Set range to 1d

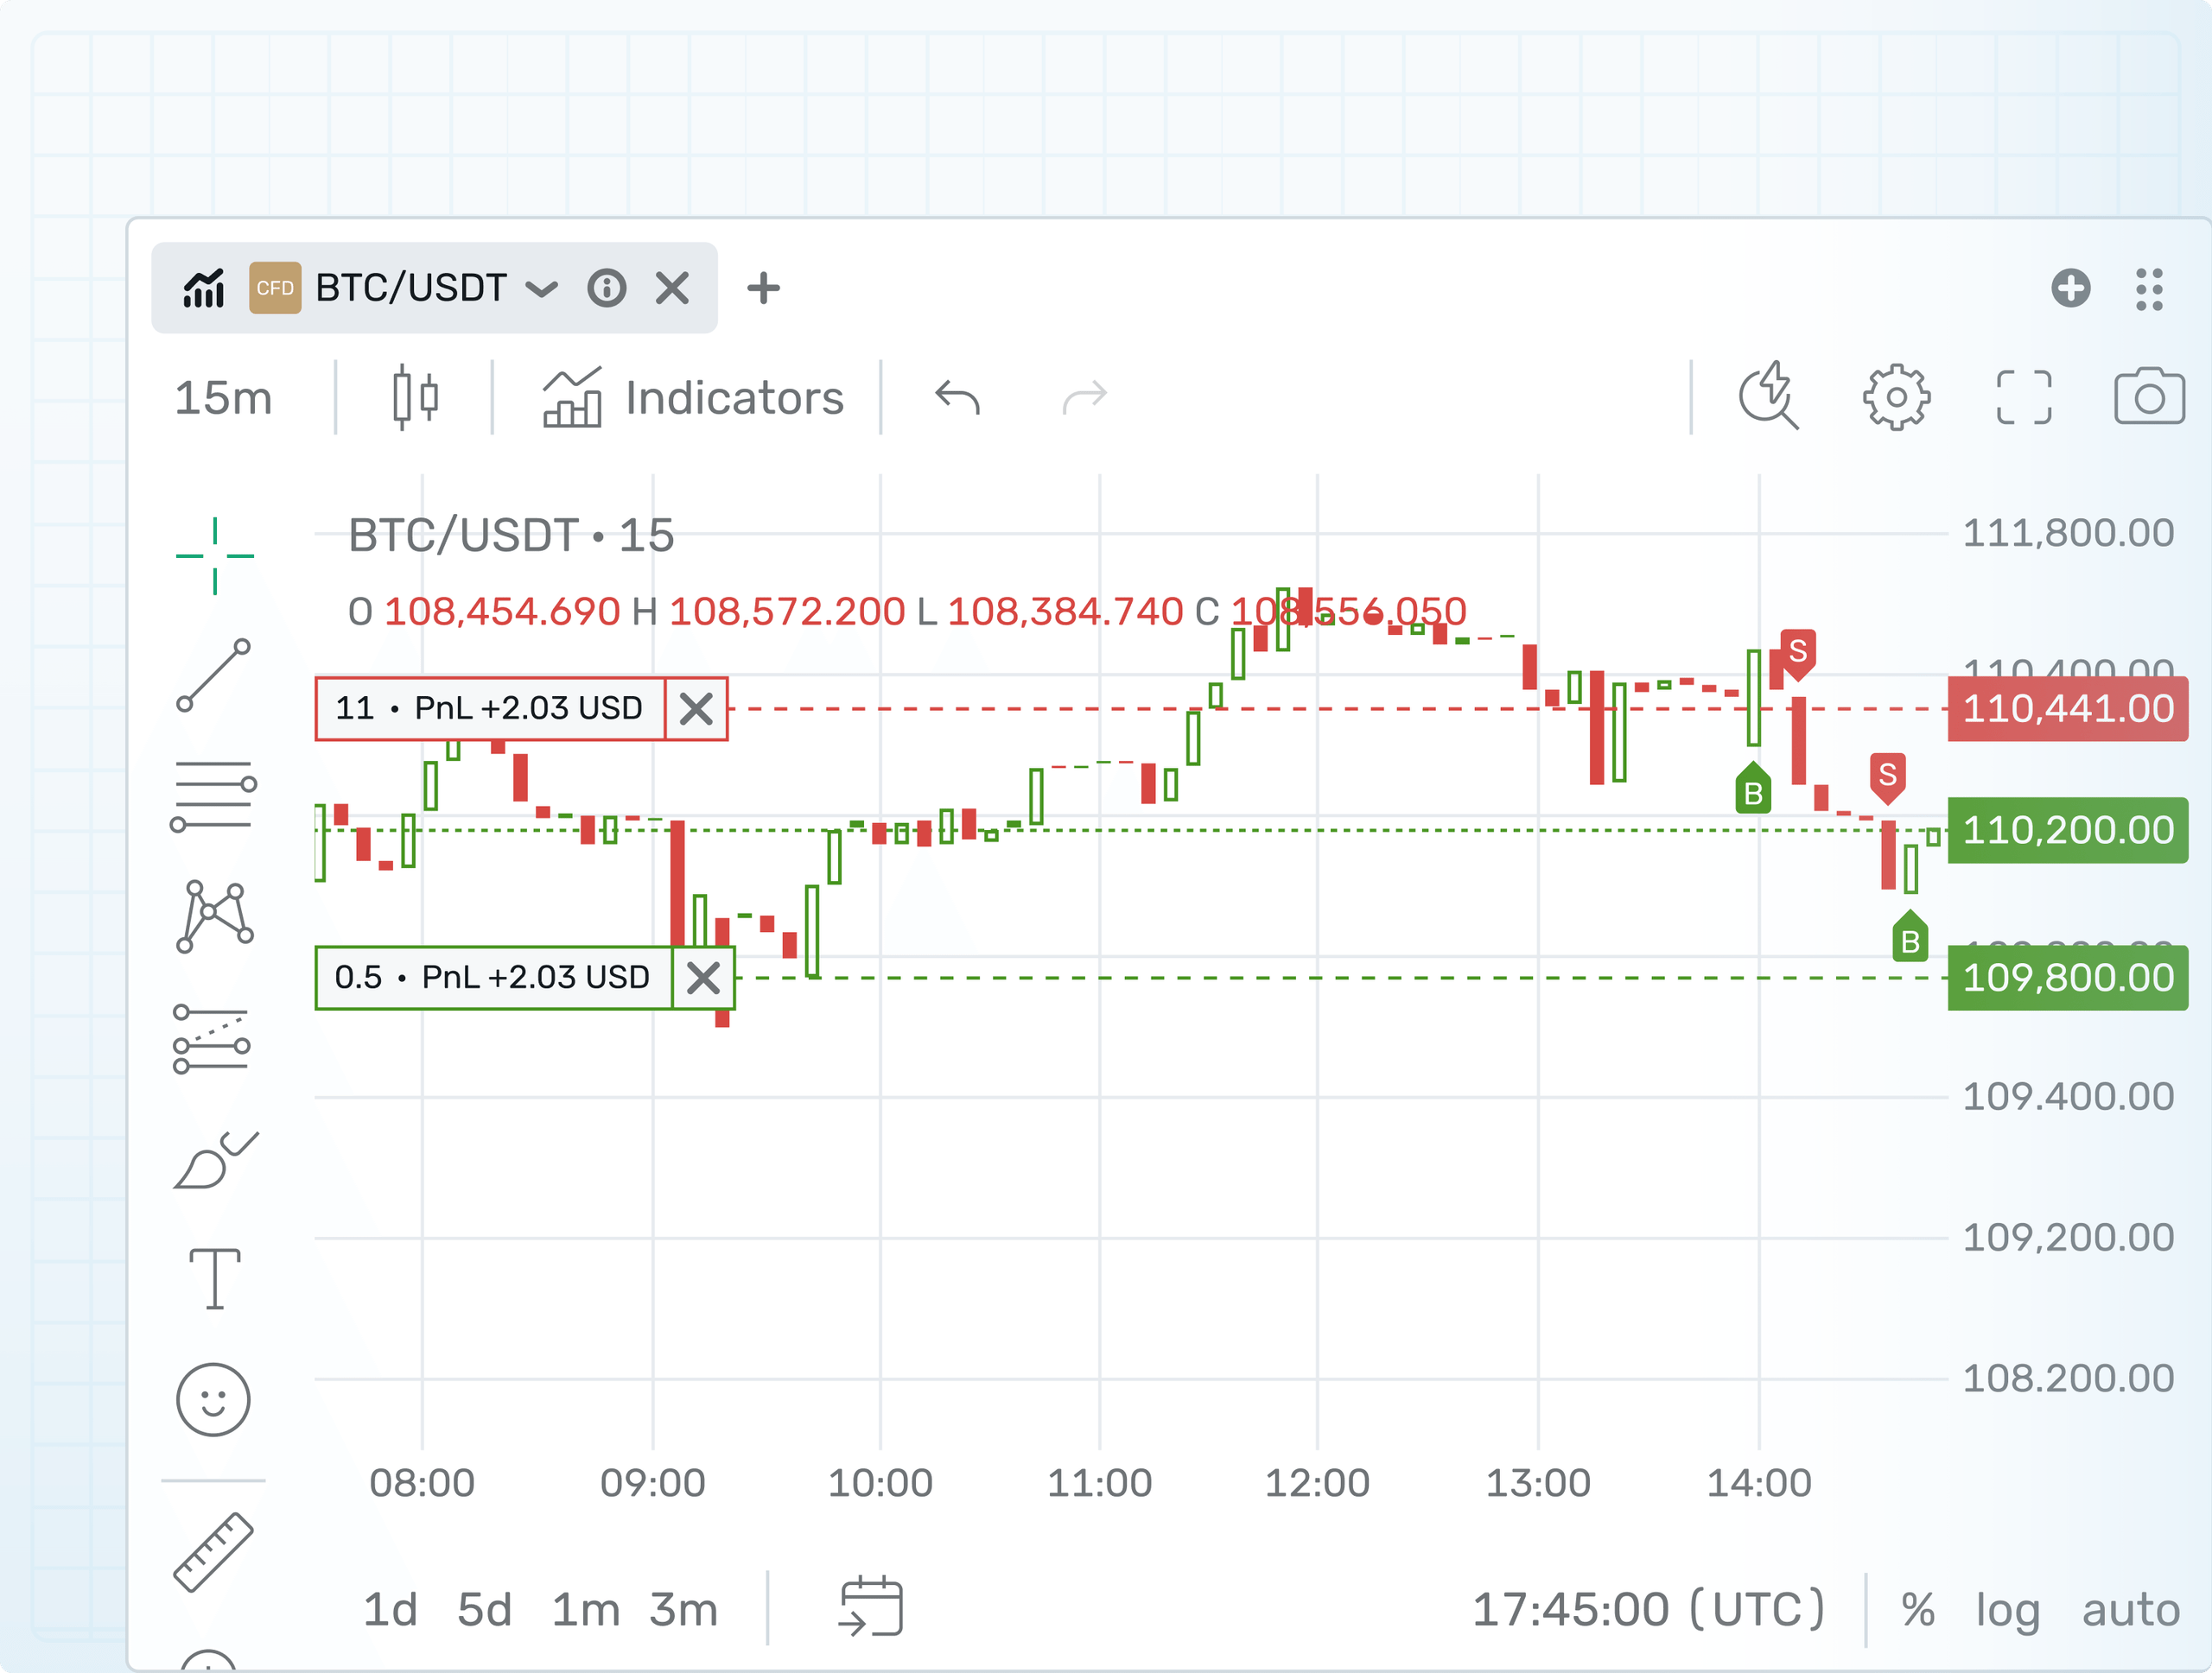coord(390,1610)
